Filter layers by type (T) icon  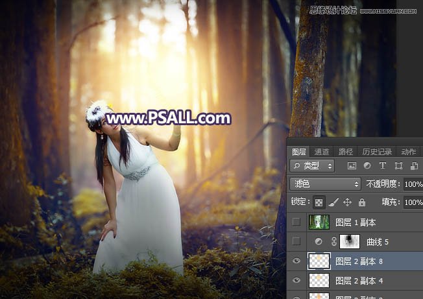pyautogui.click(x=383, y=165)
